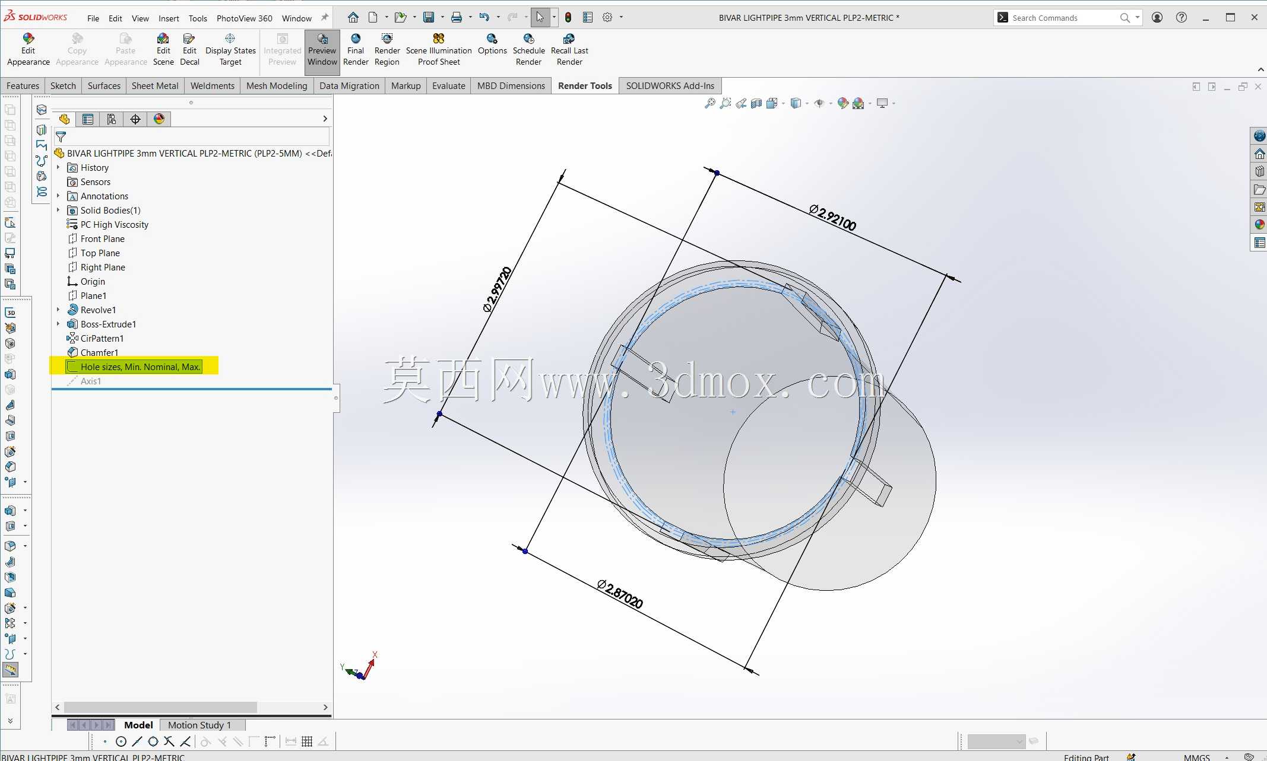The height and width of the screenshot is (761, 1267).
Task: Expand the Revolve1 feature
Action: [58, 310]
